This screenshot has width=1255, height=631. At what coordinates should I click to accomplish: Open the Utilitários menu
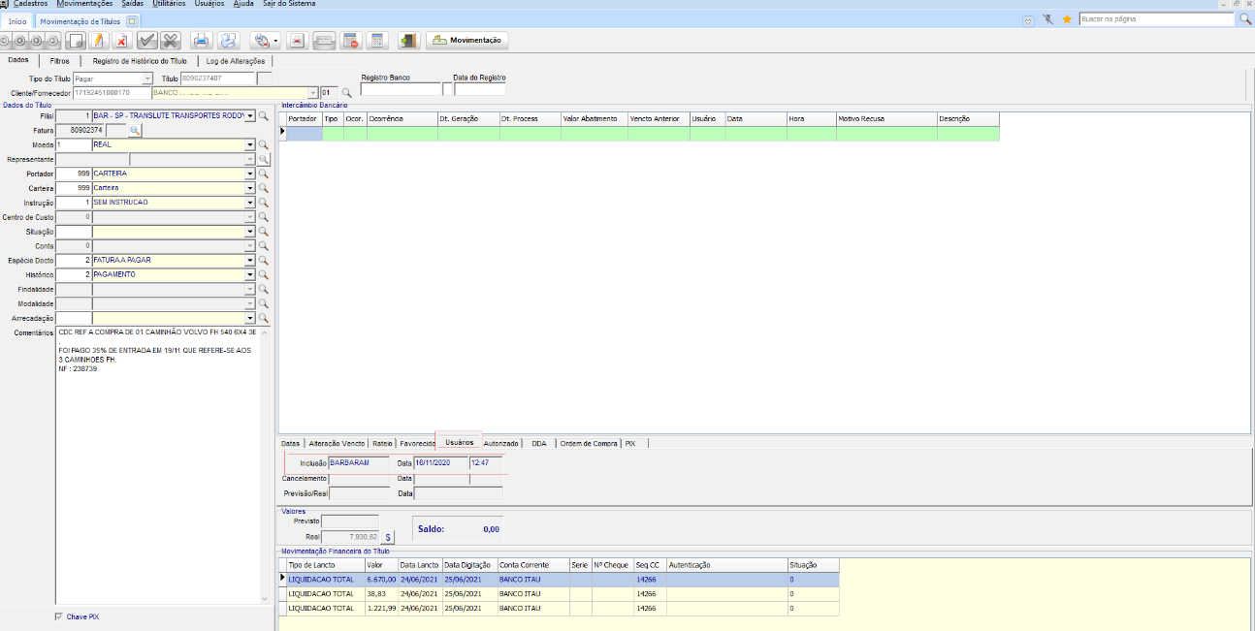169,4
